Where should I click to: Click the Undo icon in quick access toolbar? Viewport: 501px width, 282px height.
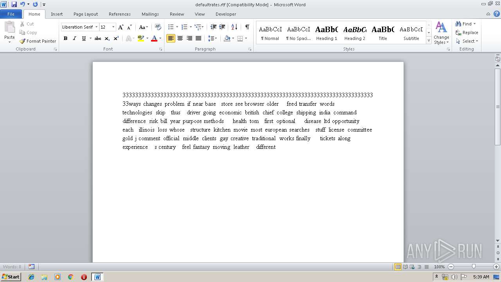click(x=22, y=4)
